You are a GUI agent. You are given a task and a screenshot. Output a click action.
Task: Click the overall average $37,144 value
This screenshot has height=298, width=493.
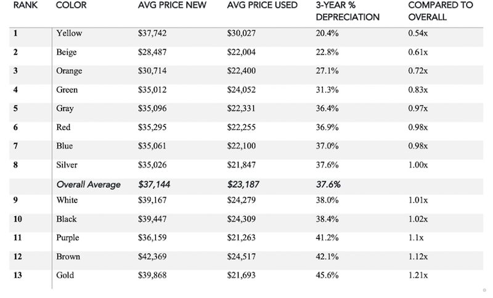click(x=154, y=184)
